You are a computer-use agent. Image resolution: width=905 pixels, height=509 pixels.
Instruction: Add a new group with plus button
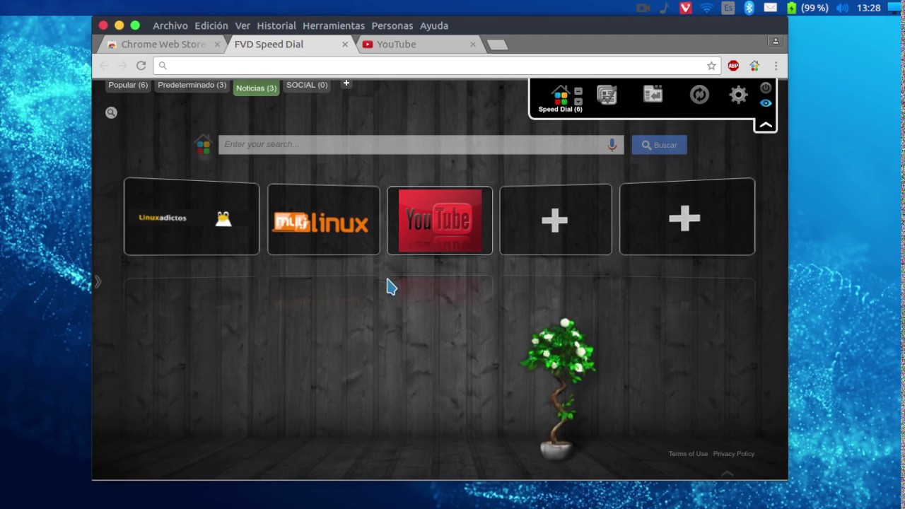(346, 83)
